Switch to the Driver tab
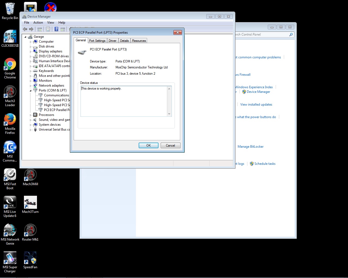 (x=112, y=41)
